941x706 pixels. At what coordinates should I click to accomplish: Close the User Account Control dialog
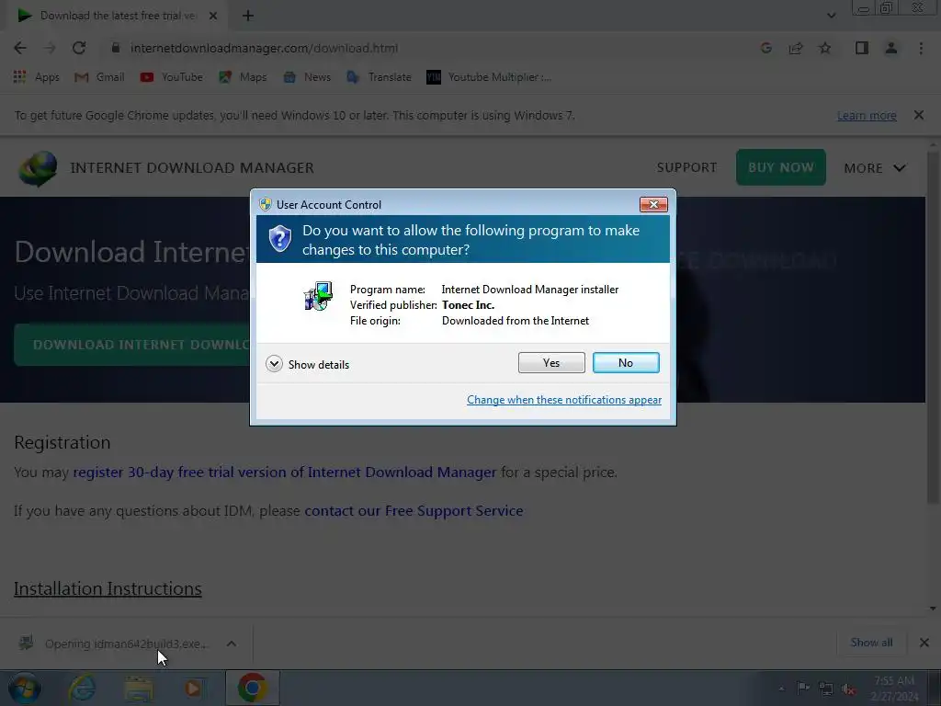pyautogui.click(x=653, y=205)
